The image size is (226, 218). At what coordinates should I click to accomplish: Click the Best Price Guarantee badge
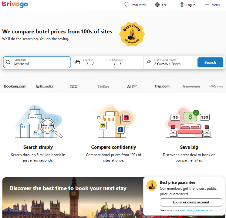pos(132,34)
